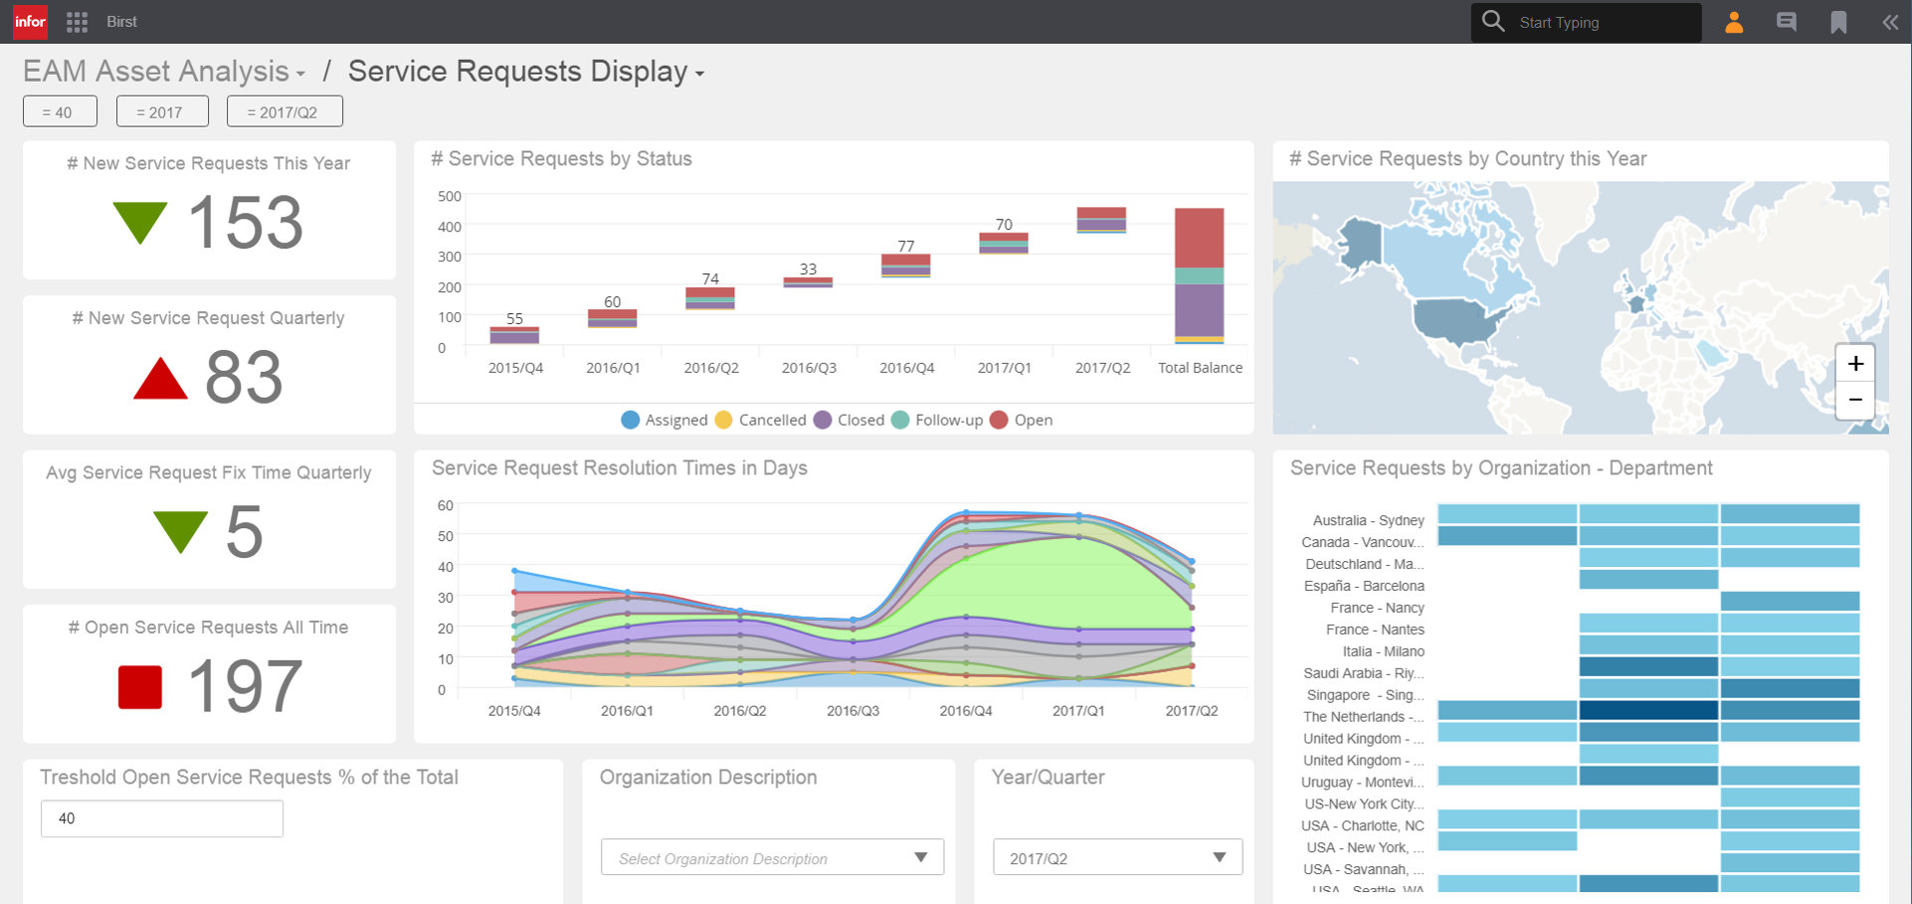The width and height of the screenshot is (1912, 904).
Task: Click the '= 2017' filter chip
Action: click(162, 111)
